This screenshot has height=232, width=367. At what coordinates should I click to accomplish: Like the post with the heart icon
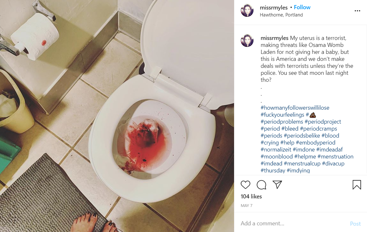(245, 185)
